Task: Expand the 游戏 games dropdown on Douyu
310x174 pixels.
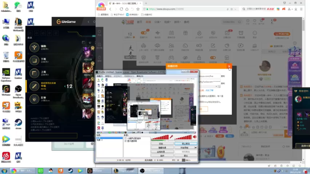Action: point(177,22)
